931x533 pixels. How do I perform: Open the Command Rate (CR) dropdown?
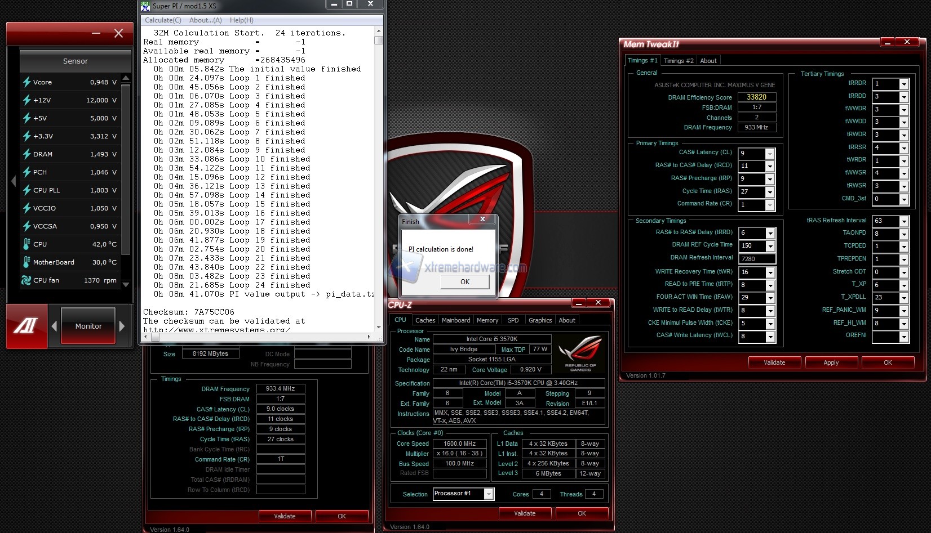[x=769, y=205]
